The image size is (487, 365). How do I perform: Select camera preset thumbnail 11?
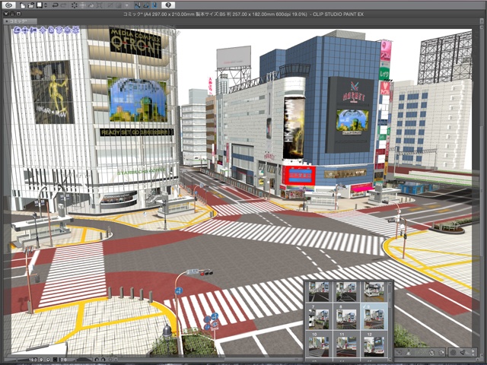(346, 344)
